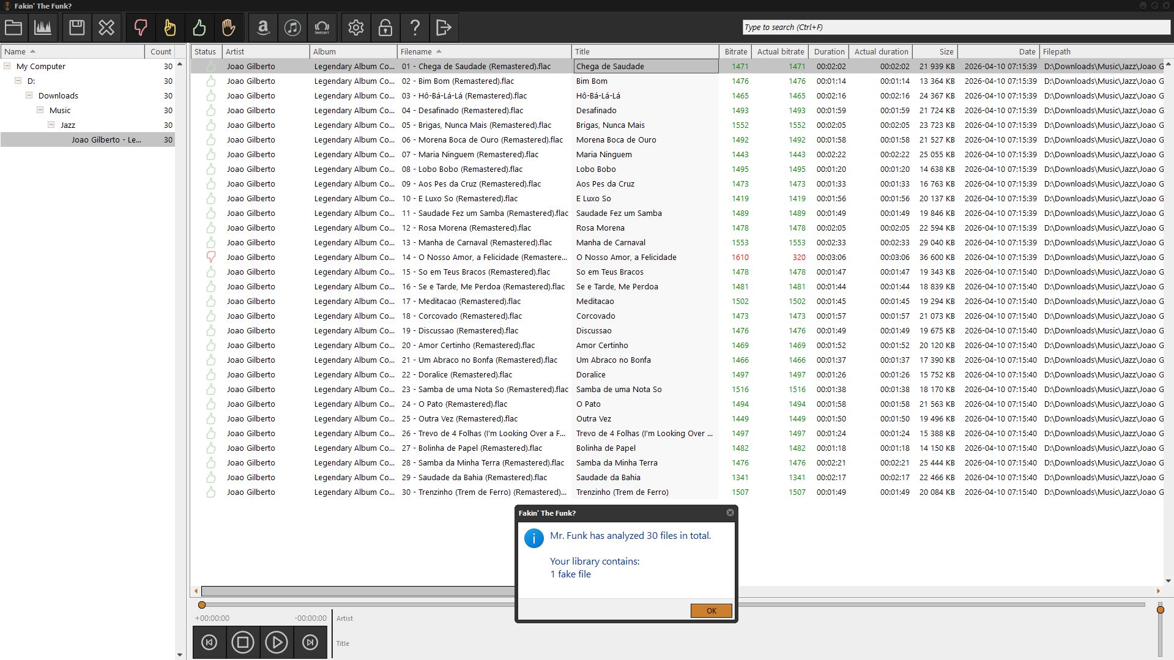This screenshot has width=1174, height=660.
Task: Open the Beatport icon
Action: click(322, 28)
